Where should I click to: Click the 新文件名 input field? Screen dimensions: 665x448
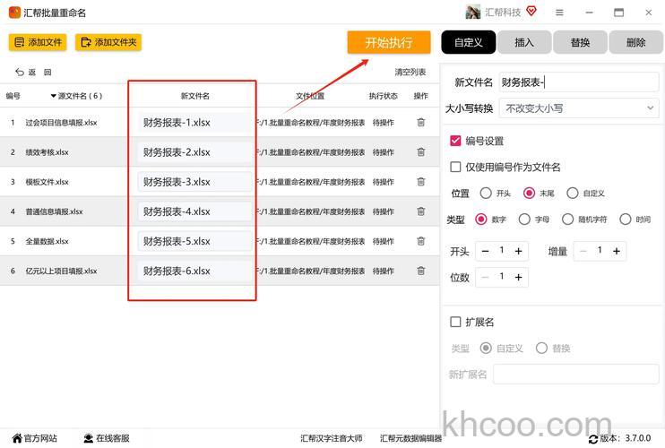[x=579, y=82]
